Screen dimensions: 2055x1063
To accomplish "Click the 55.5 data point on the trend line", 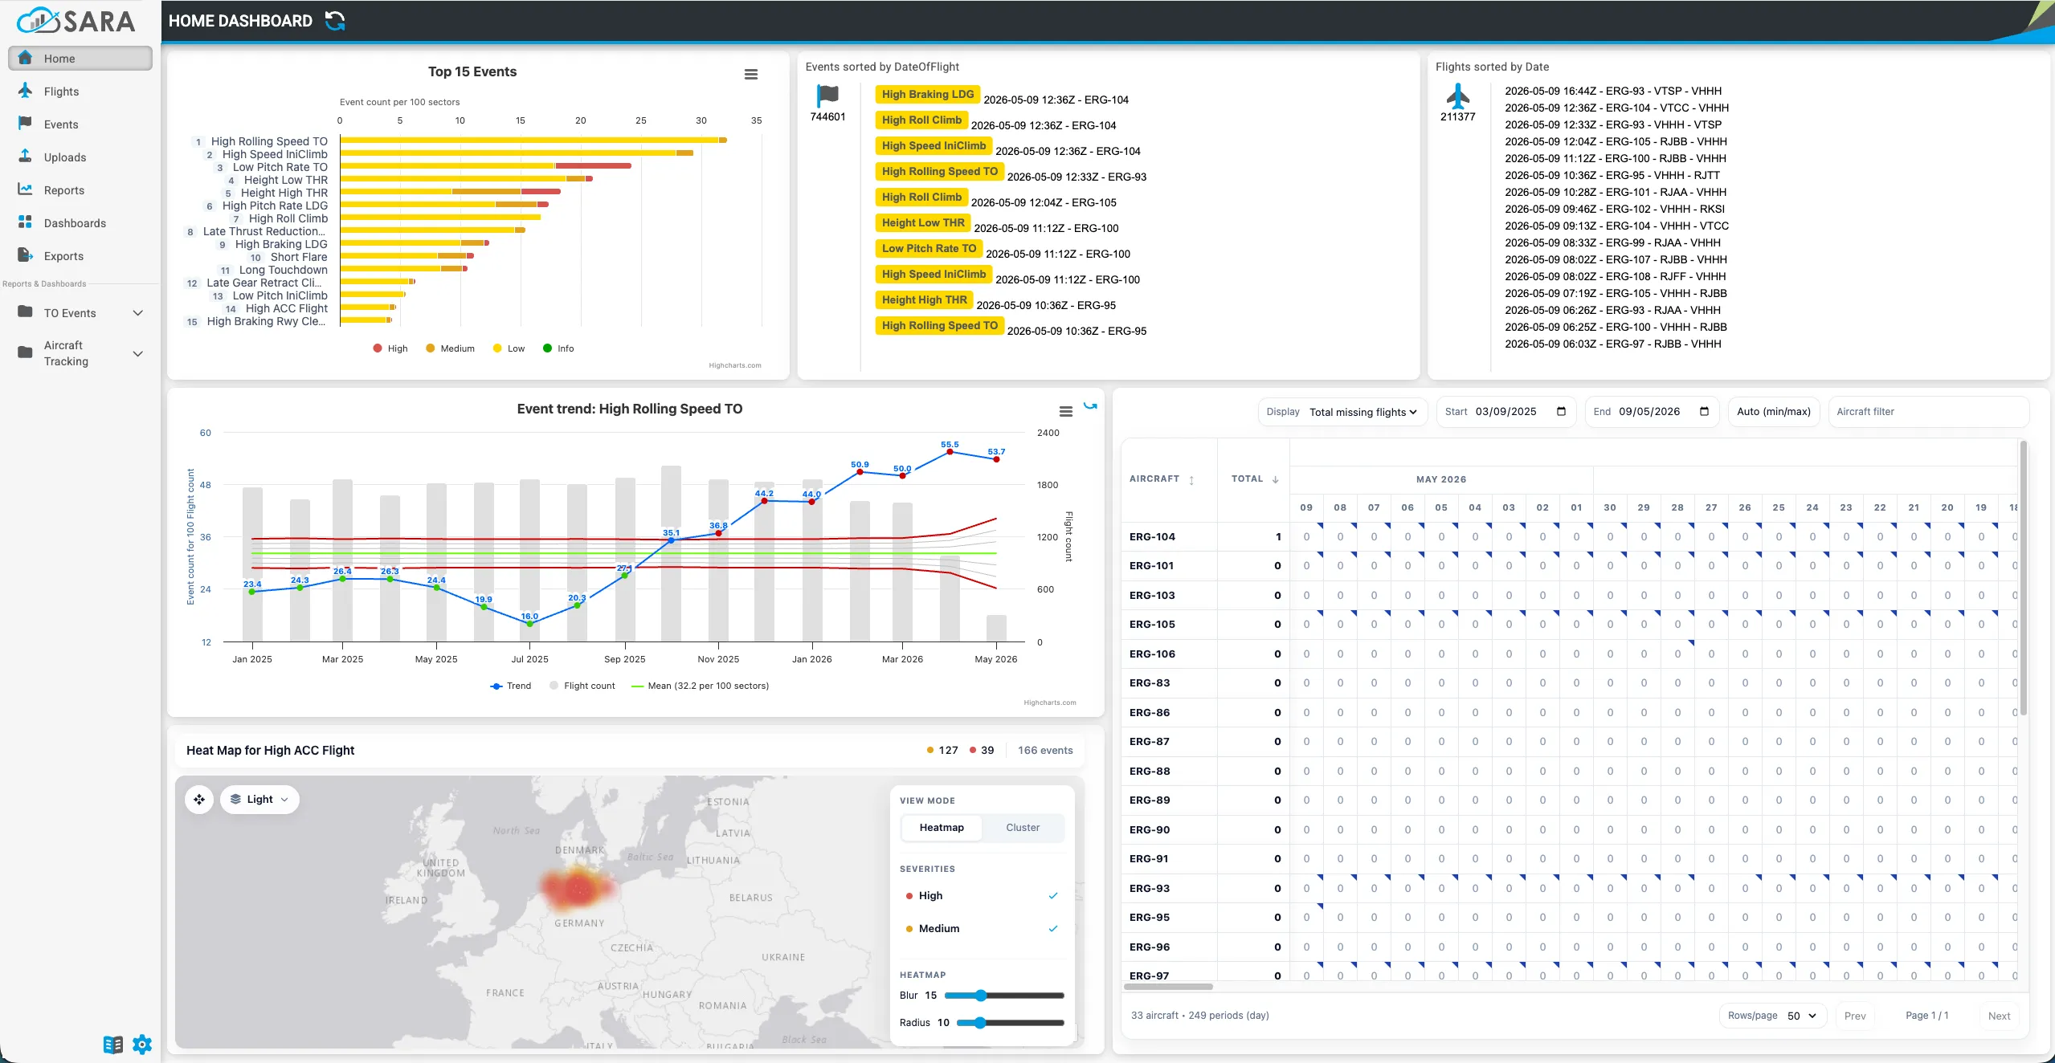I will click(950, 452).
